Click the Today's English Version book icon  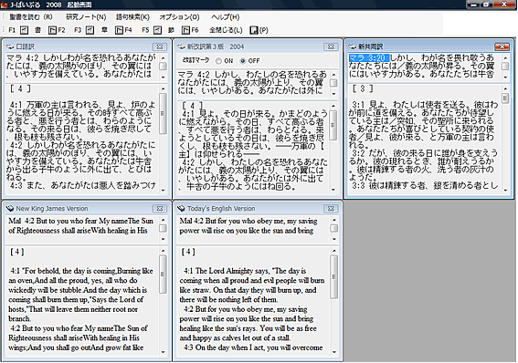[x=181, y=208]
